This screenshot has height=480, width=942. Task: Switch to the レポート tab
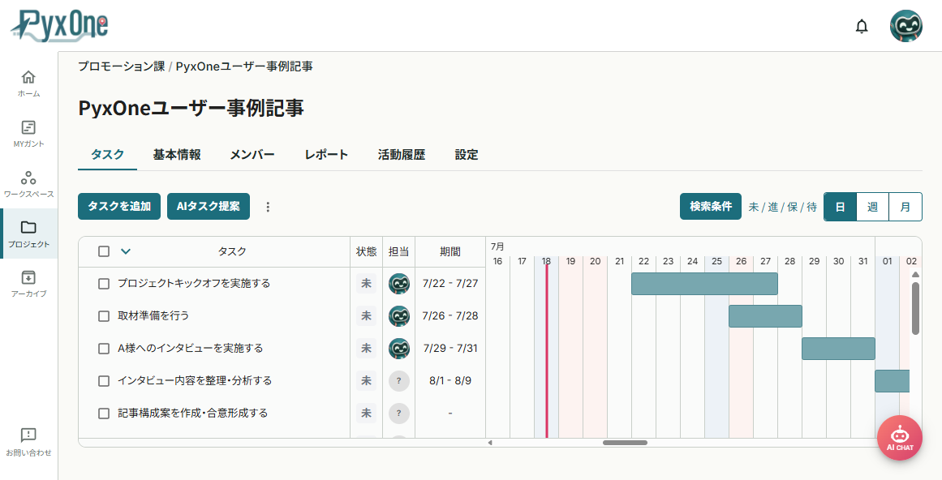coord(326,155)
